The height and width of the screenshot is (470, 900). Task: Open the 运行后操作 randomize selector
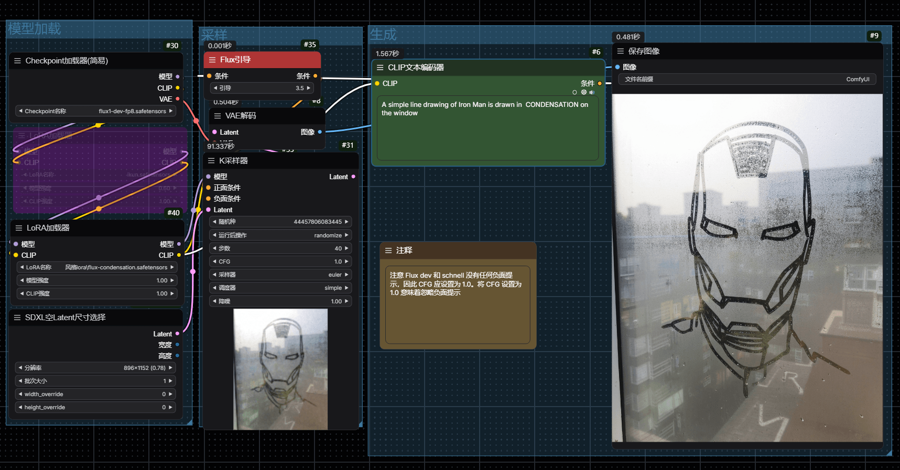coord(280,235)
